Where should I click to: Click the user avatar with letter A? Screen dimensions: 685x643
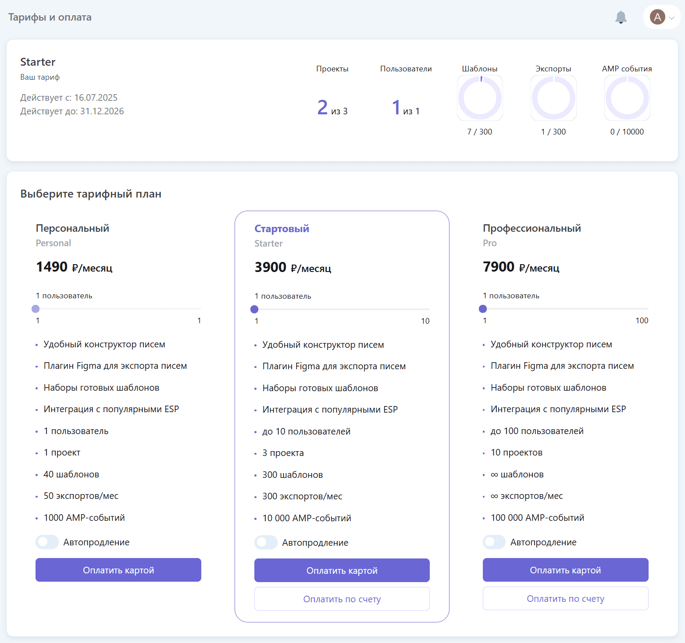(657, 17)
